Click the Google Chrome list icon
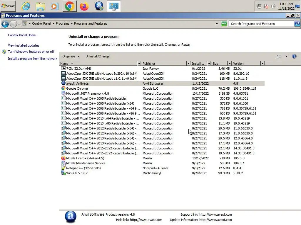The height and width of the screenshot is (225, 301). [63, 88]
